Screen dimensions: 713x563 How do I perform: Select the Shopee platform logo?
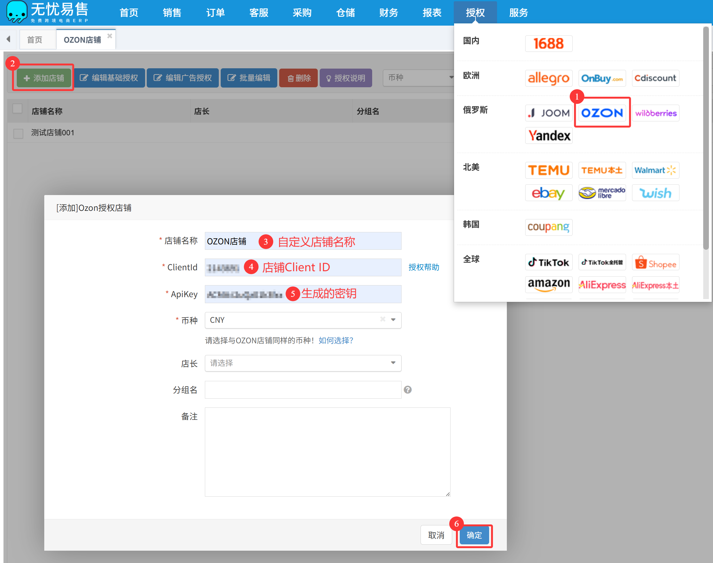(655, 262)
